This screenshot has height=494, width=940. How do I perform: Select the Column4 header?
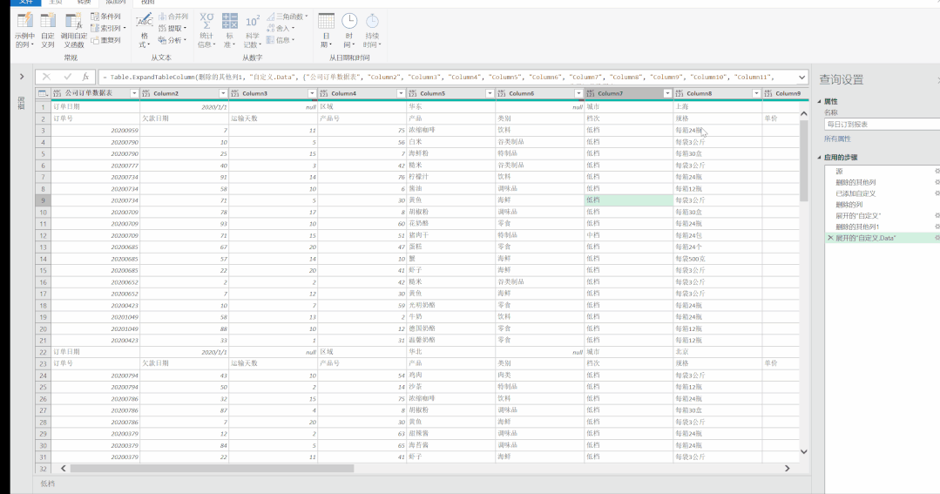[x=362, y=93]
